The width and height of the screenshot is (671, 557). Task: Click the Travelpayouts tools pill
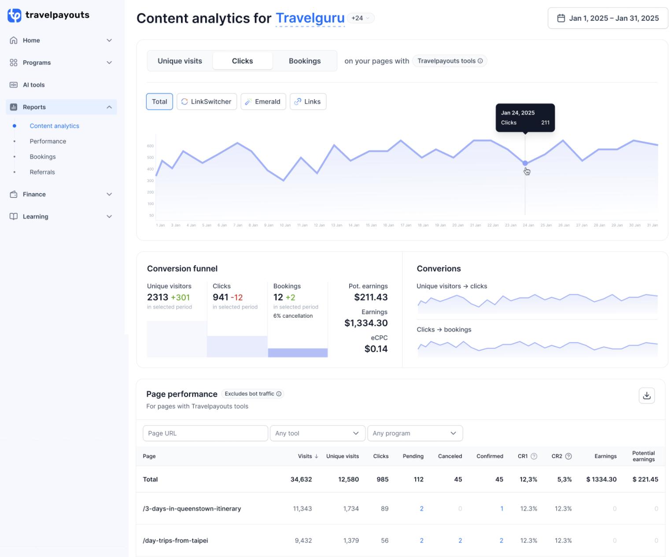[450, 61]
